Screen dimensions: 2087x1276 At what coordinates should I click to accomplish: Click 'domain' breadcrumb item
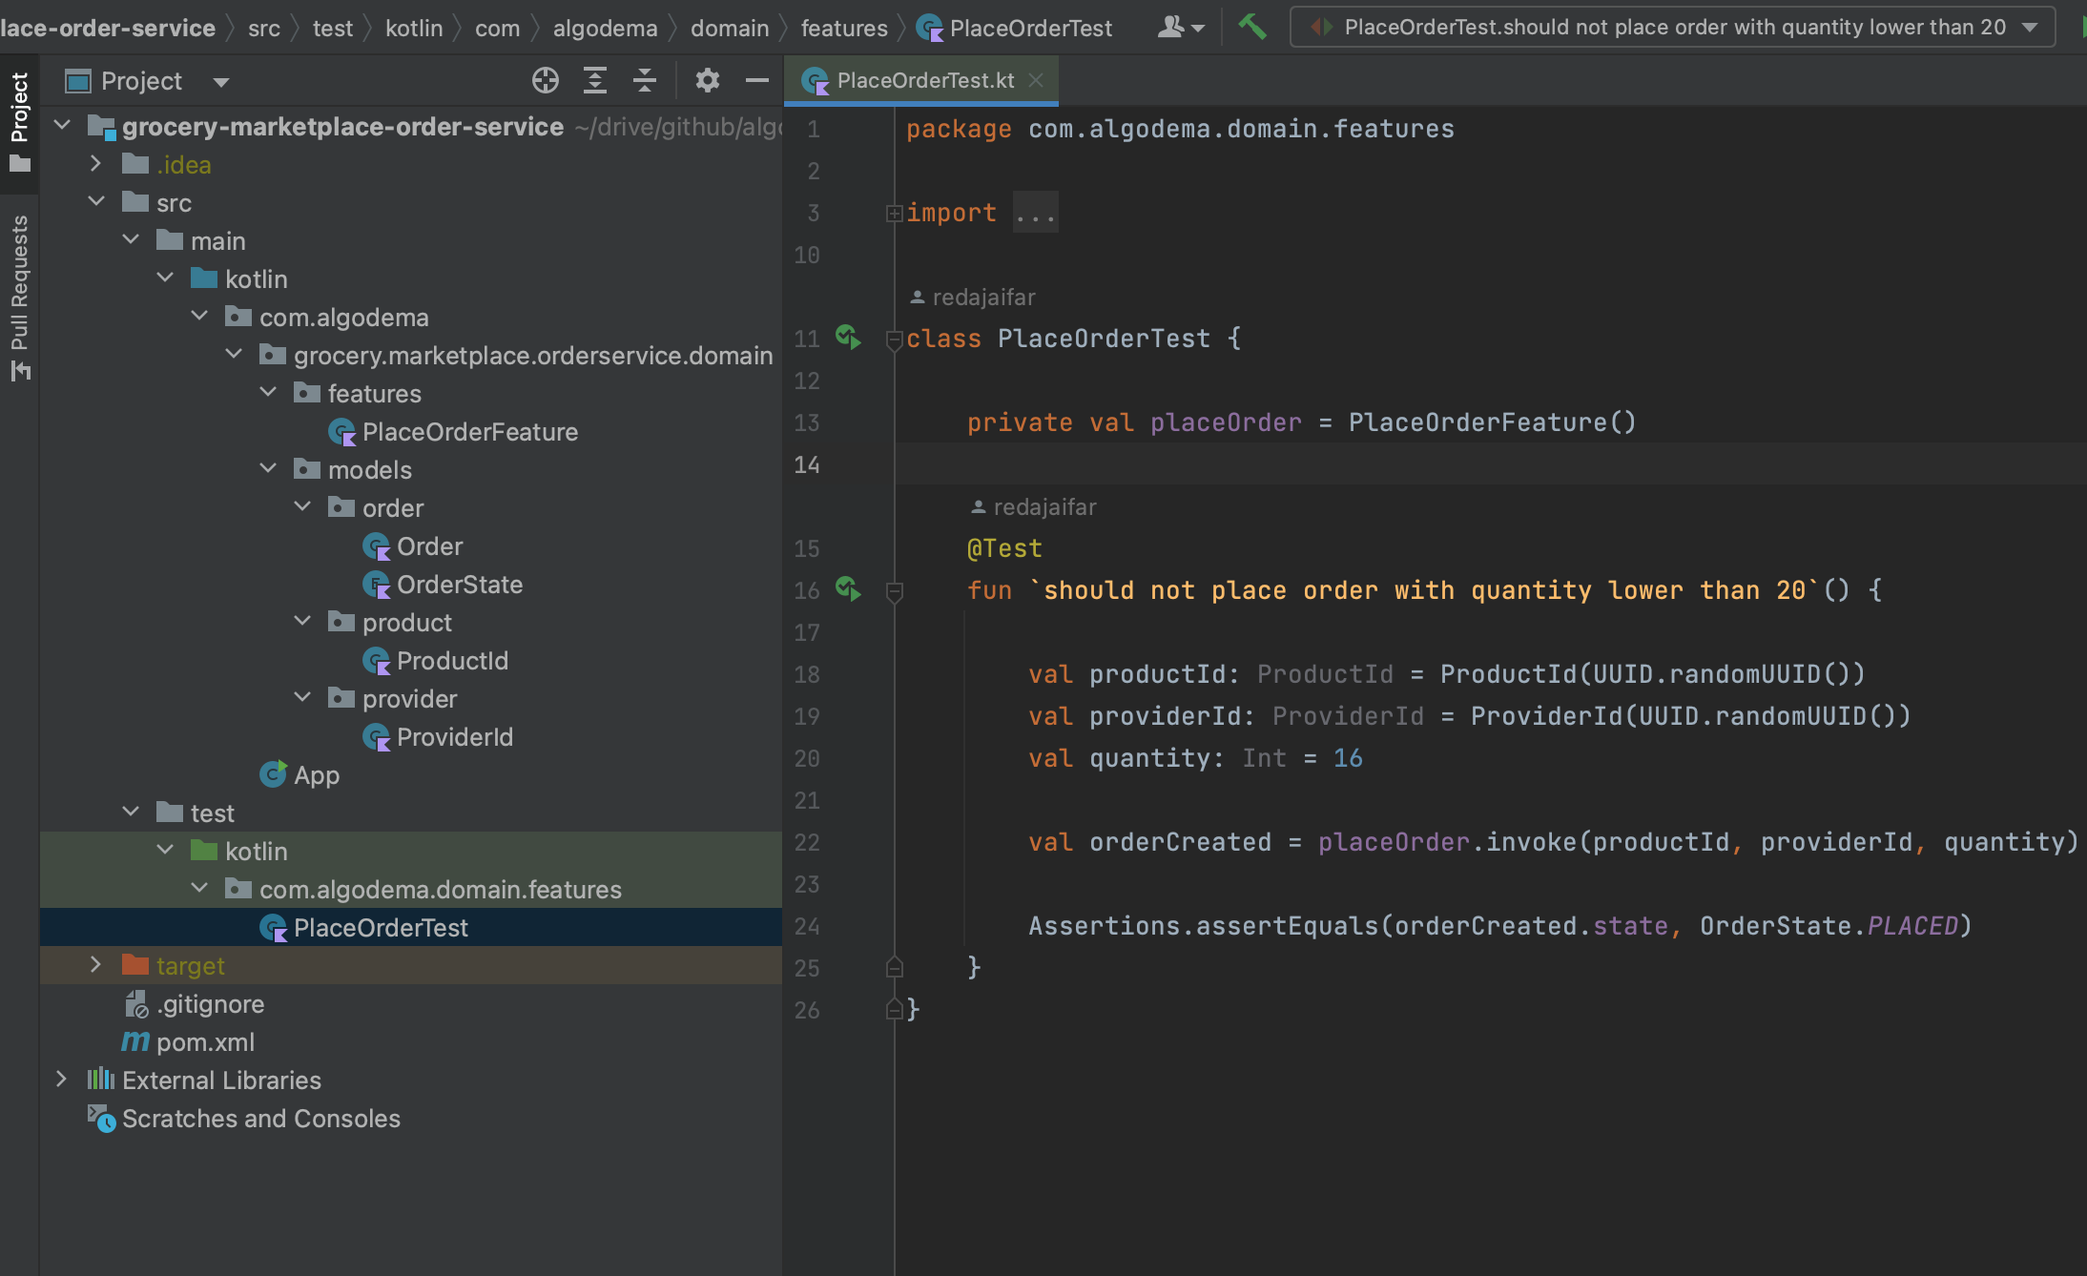click(730, 28)
